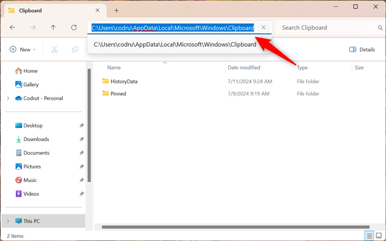
Task: Click the 2 items status text
Action: pos(15,236)
